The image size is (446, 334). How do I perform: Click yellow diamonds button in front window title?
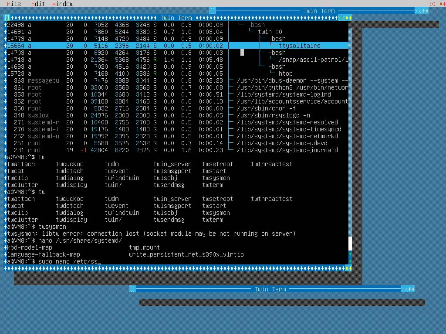coord(348,18)
